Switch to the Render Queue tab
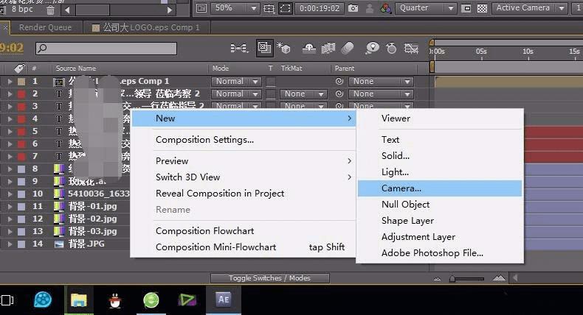This screenshot has height=315, width=583. (x=45, y=27)
